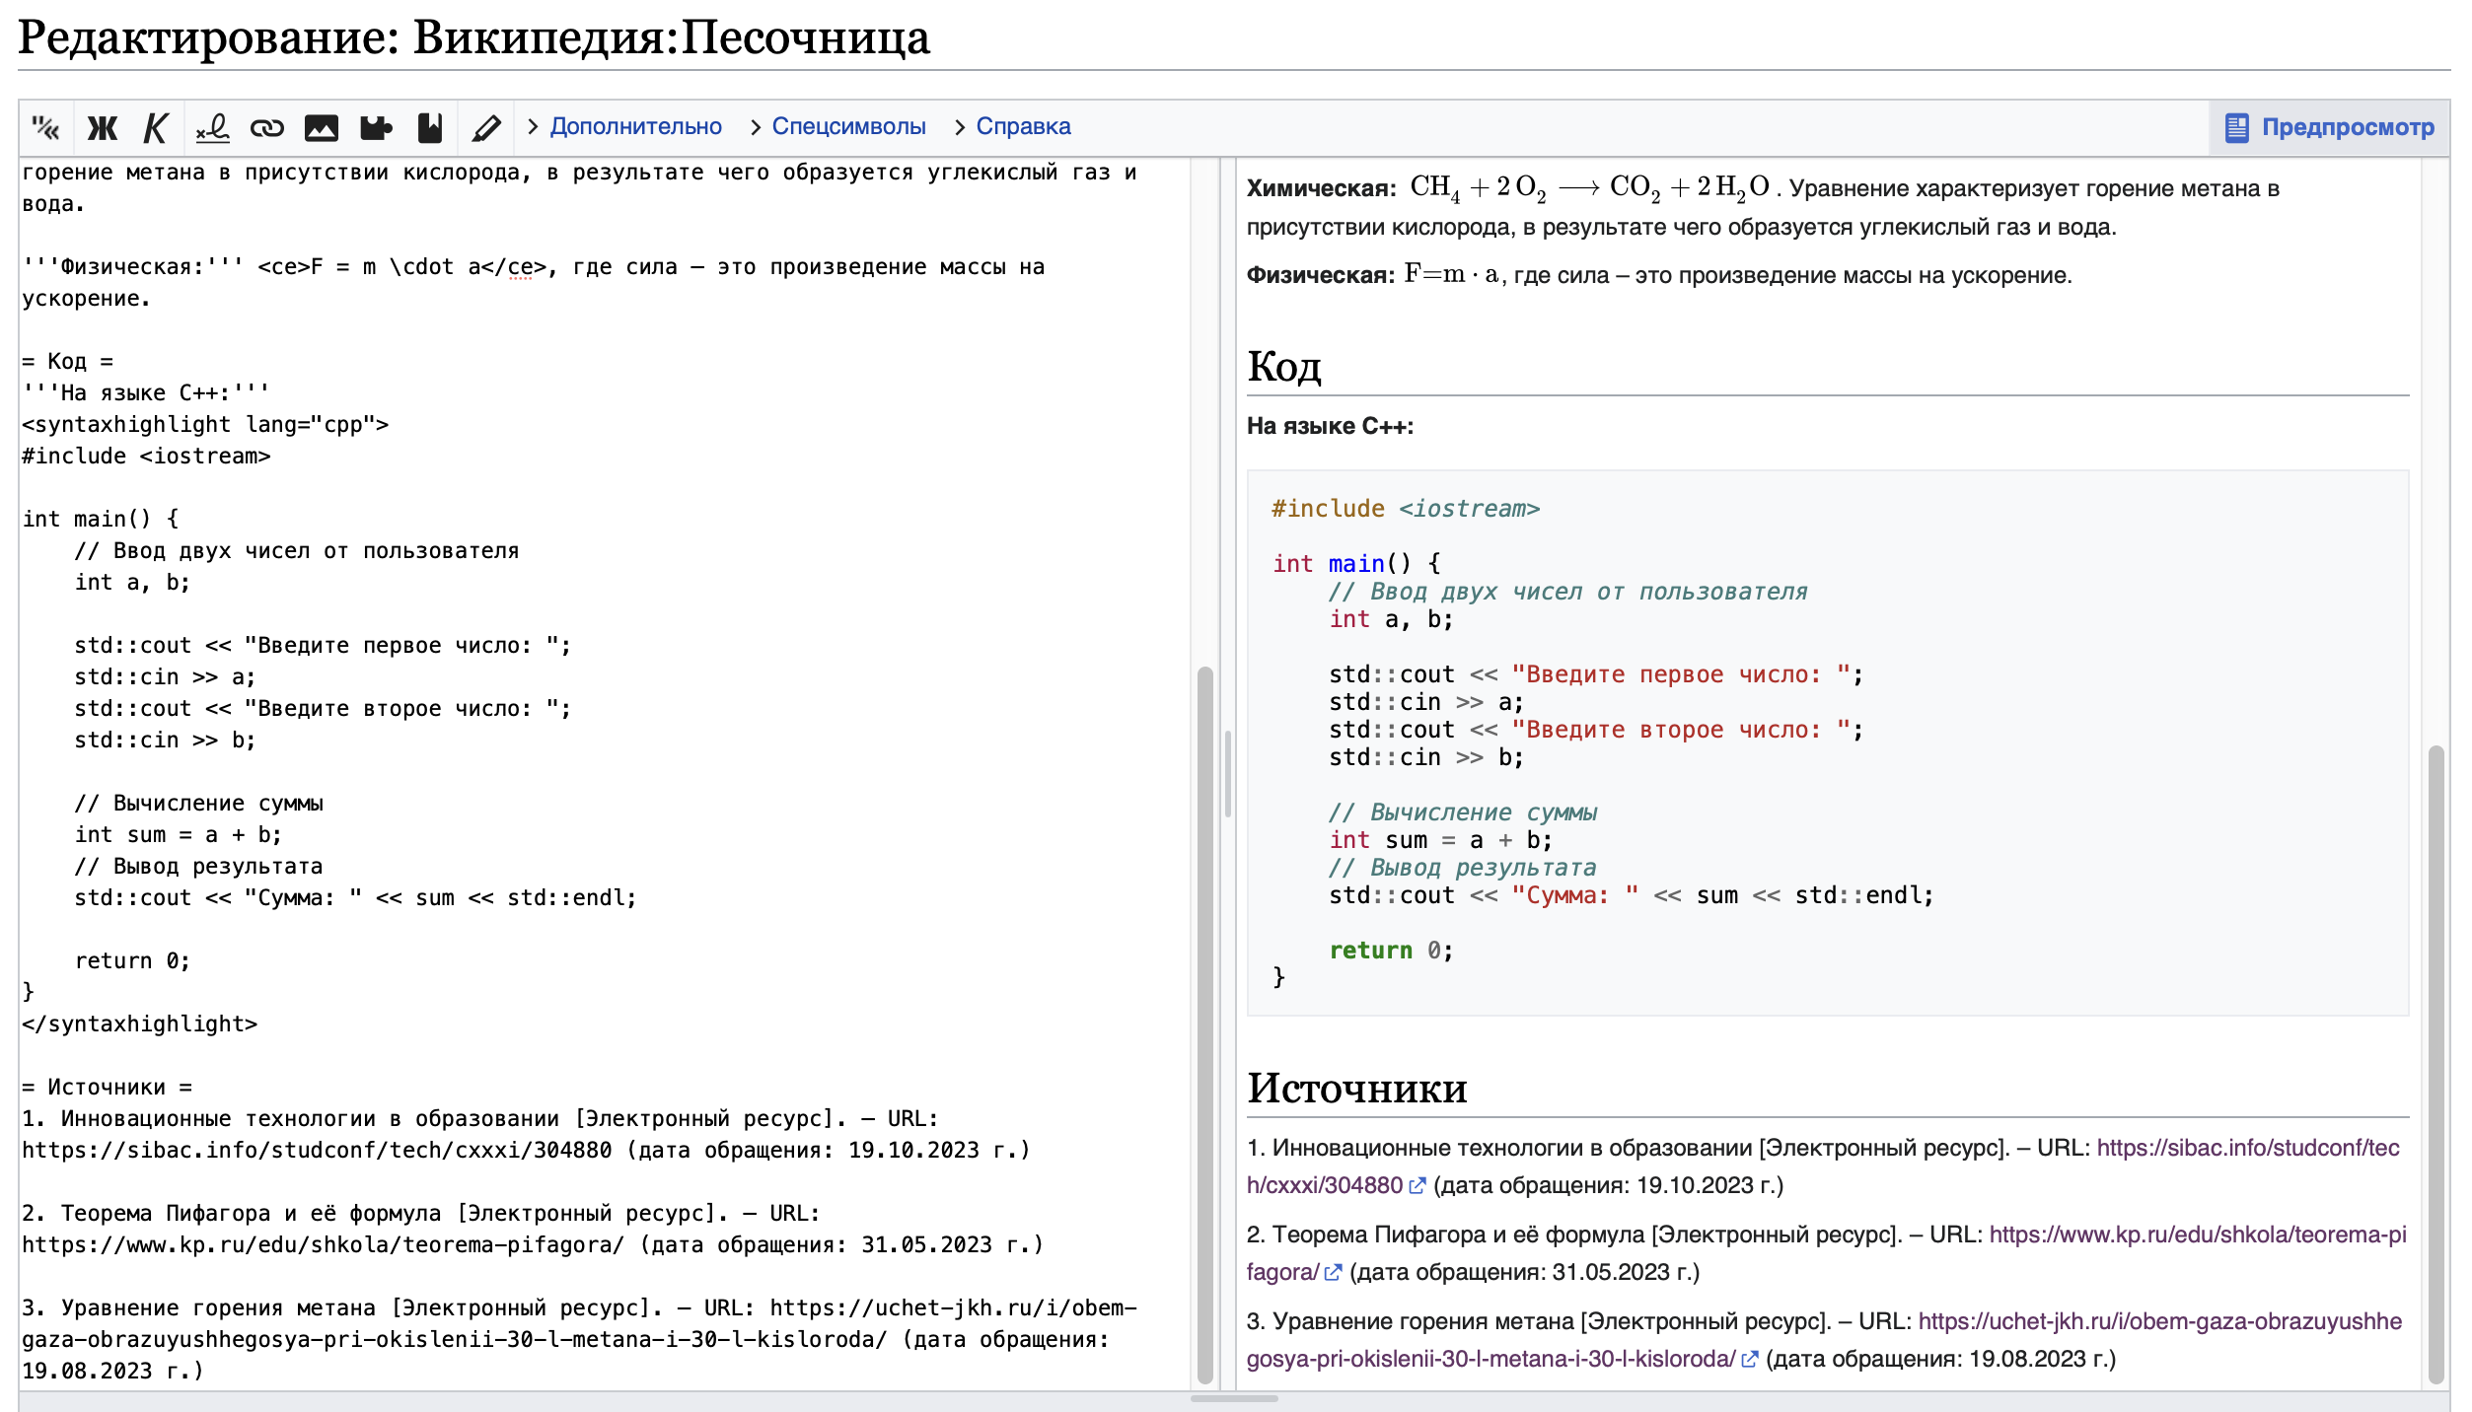Click the horizontal scrollbar thumb at bottom
The width and height of the screenshot is (2472, 1412).
click(1234, 1398)
